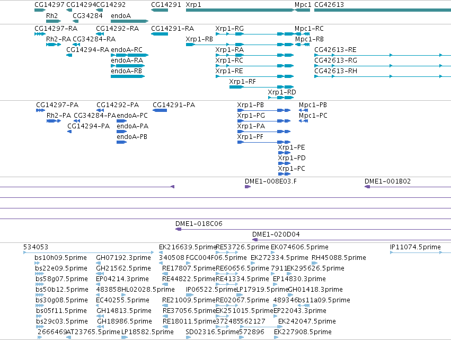This screenshot has height=340, width=451.
Task: Select EST EP22043.3prime label
Action: coord(300,311)
